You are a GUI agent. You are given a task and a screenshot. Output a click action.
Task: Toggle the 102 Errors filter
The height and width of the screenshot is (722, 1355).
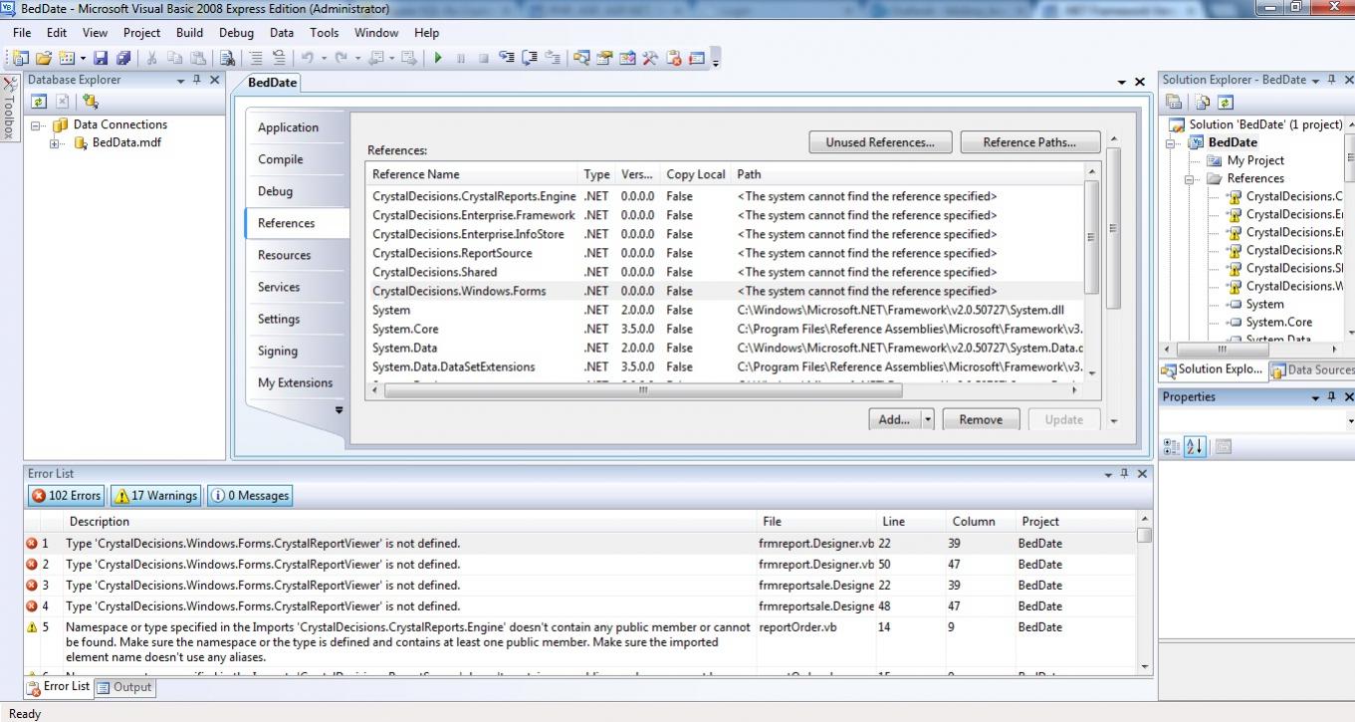click(x=66, y=495)
